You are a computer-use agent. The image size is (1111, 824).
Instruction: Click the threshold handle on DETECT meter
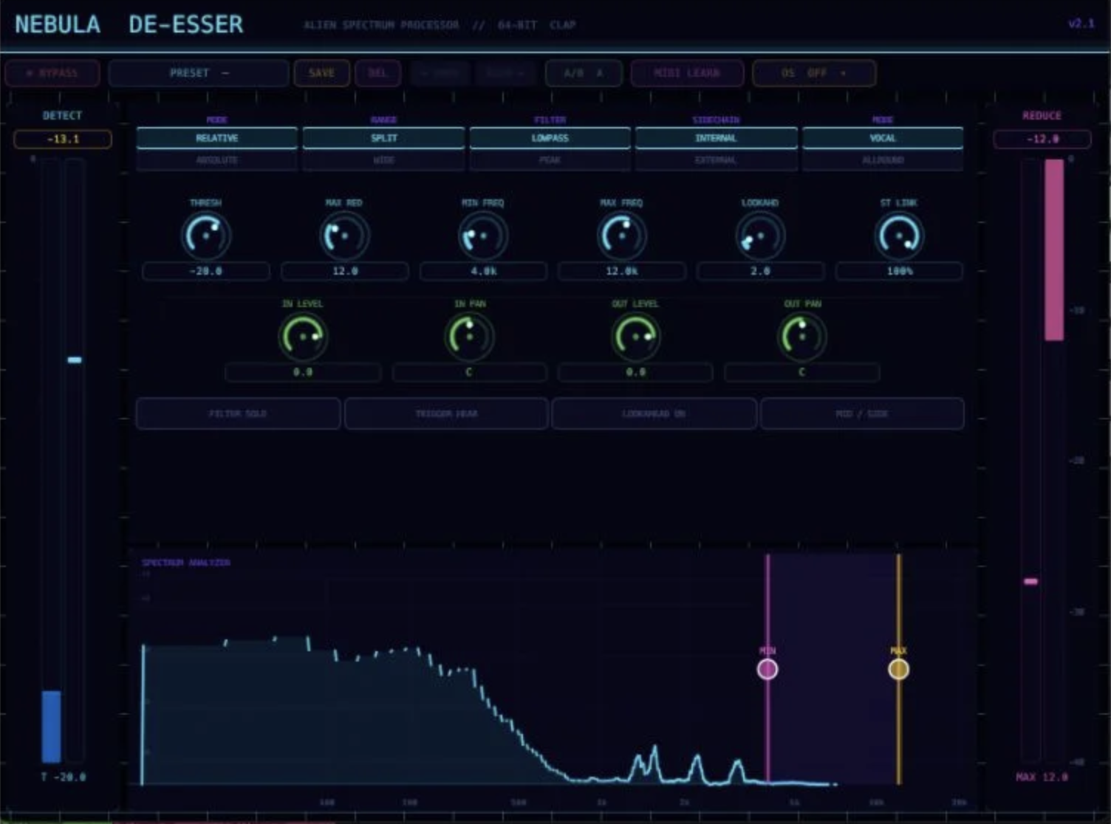[x=75, y=360]
